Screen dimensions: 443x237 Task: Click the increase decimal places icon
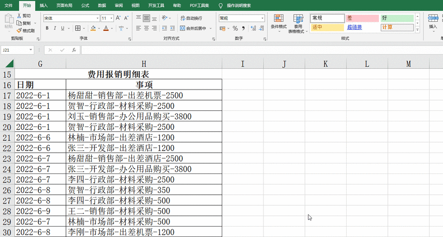click(x=254, y=28)
